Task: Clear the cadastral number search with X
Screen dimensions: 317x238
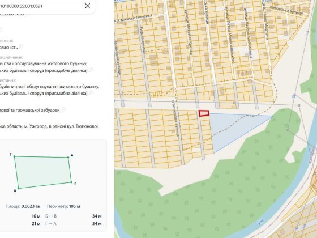Action: click(x=88, y=6)
